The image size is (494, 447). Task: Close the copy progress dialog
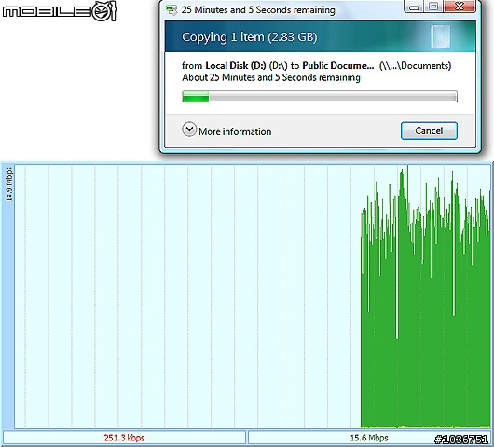(460, 7)
